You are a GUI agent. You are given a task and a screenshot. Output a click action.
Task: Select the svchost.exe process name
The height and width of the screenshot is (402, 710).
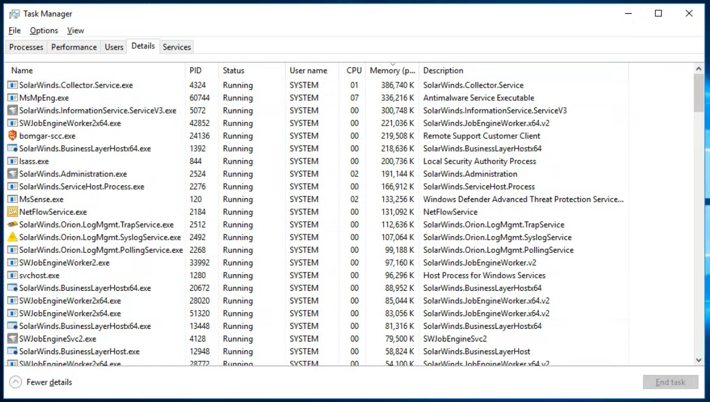pyautogui.click(x=39, y=275)
